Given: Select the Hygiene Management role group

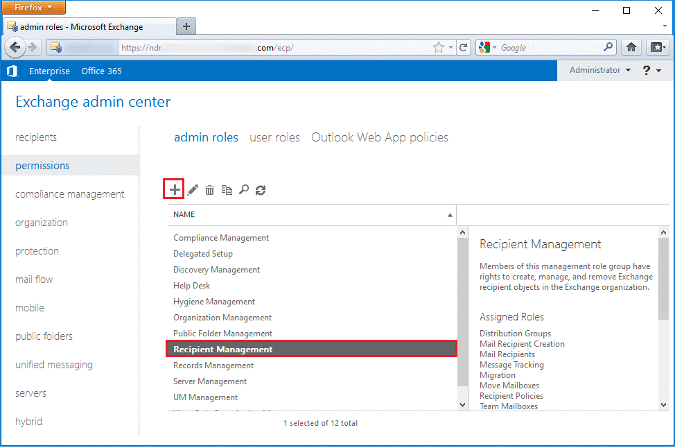Looking at the screenshot, I should click(x=312, y=302).
